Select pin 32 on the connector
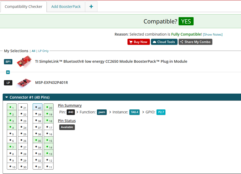This screenshot has height=174, width=241. click(x=37, y=160)
